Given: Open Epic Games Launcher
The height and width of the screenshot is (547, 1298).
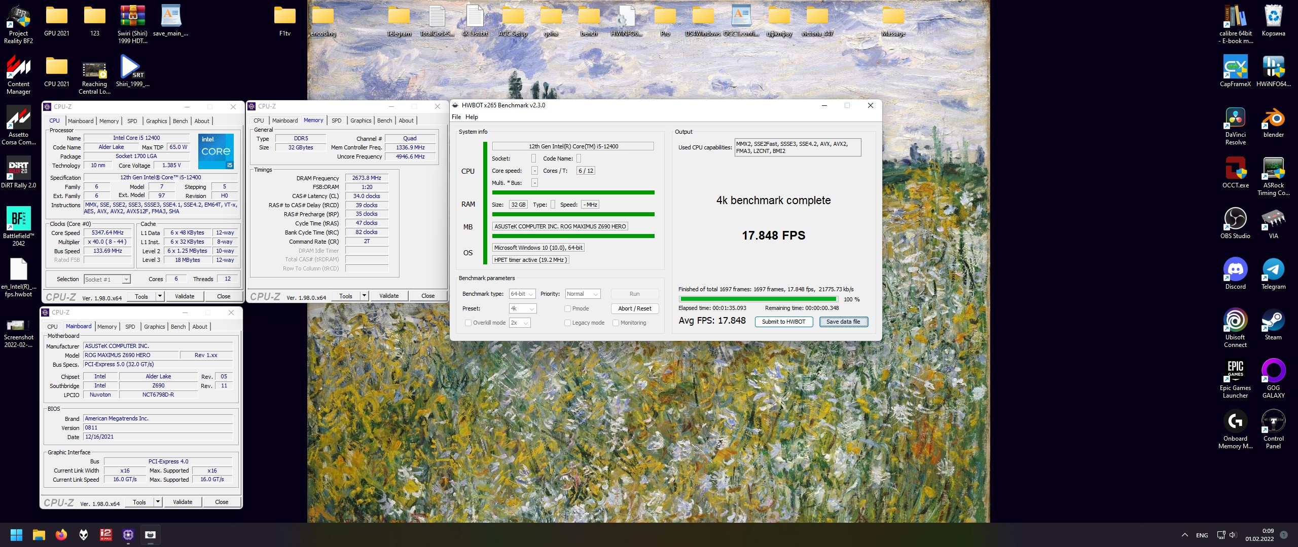Looking at the screenshot, I should [x=1236, y=379].
